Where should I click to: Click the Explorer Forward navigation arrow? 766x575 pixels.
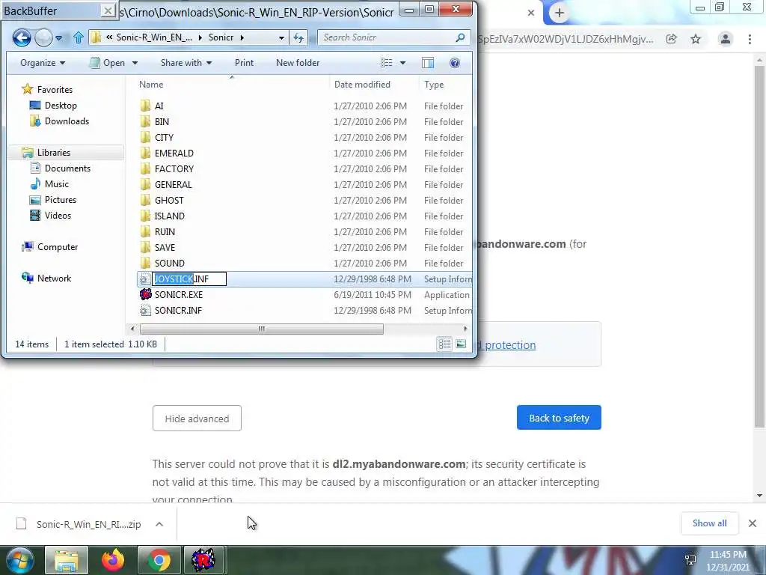point(43,37)
